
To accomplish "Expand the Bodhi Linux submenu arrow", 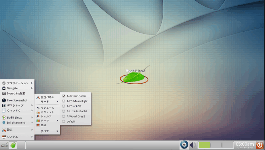I will [32, 118].
